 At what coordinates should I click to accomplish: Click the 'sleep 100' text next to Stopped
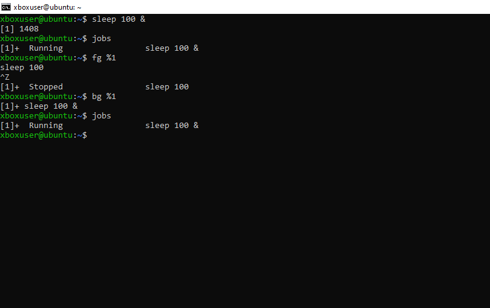pos(167,87)
